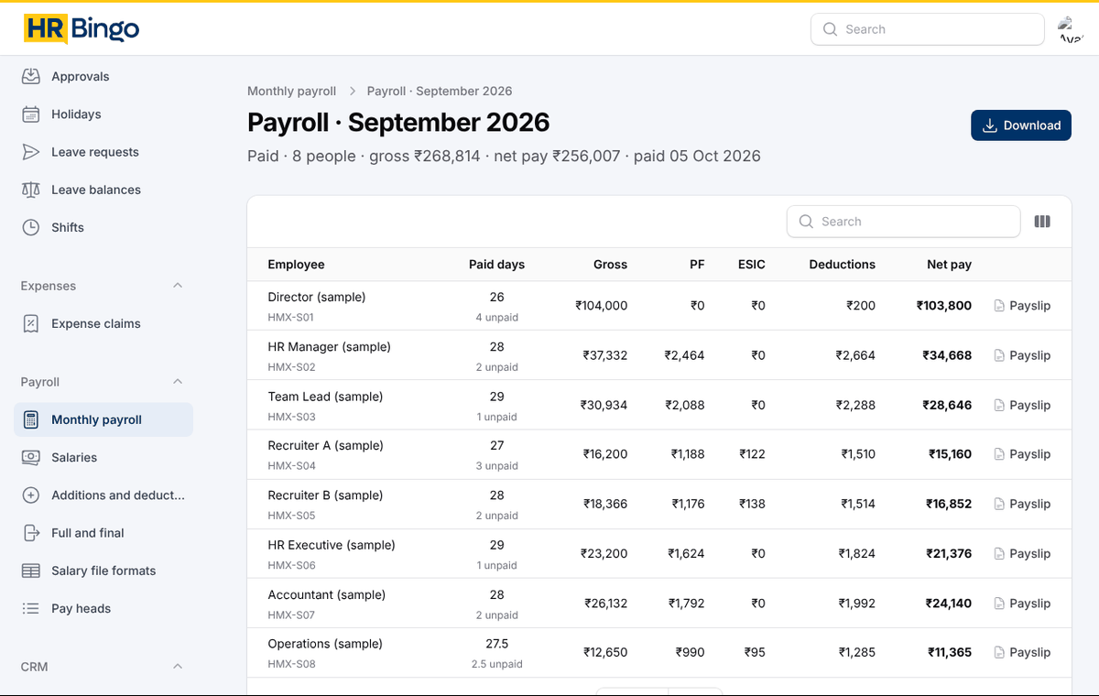
Task: Click Payslip document icon for HR Executive
Action: (x=999, y=553)
